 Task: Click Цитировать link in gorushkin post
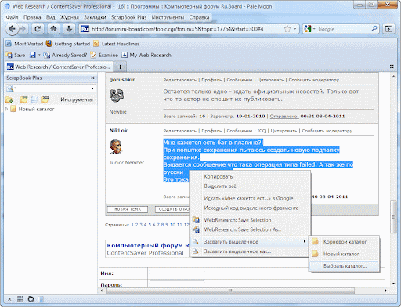click(x=270, y=80)
